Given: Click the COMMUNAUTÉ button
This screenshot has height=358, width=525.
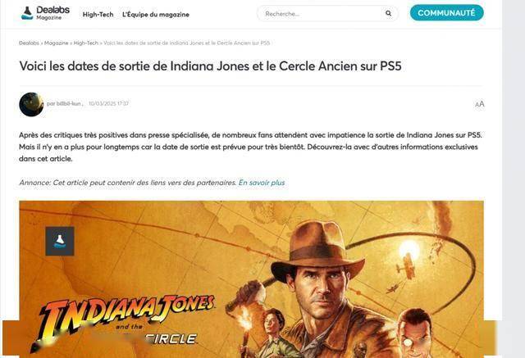Looking at the screenshot, I should tap(446, 13).
